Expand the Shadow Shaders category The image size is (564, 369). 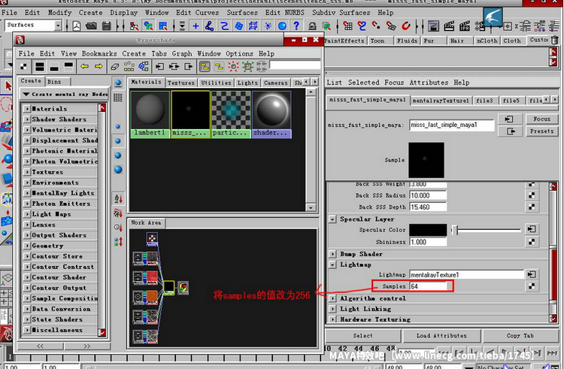pos(27,119)
